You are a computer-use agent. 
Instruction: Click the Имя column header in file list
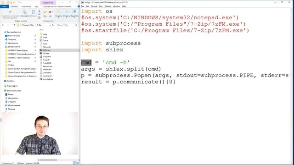coord(42,30)
